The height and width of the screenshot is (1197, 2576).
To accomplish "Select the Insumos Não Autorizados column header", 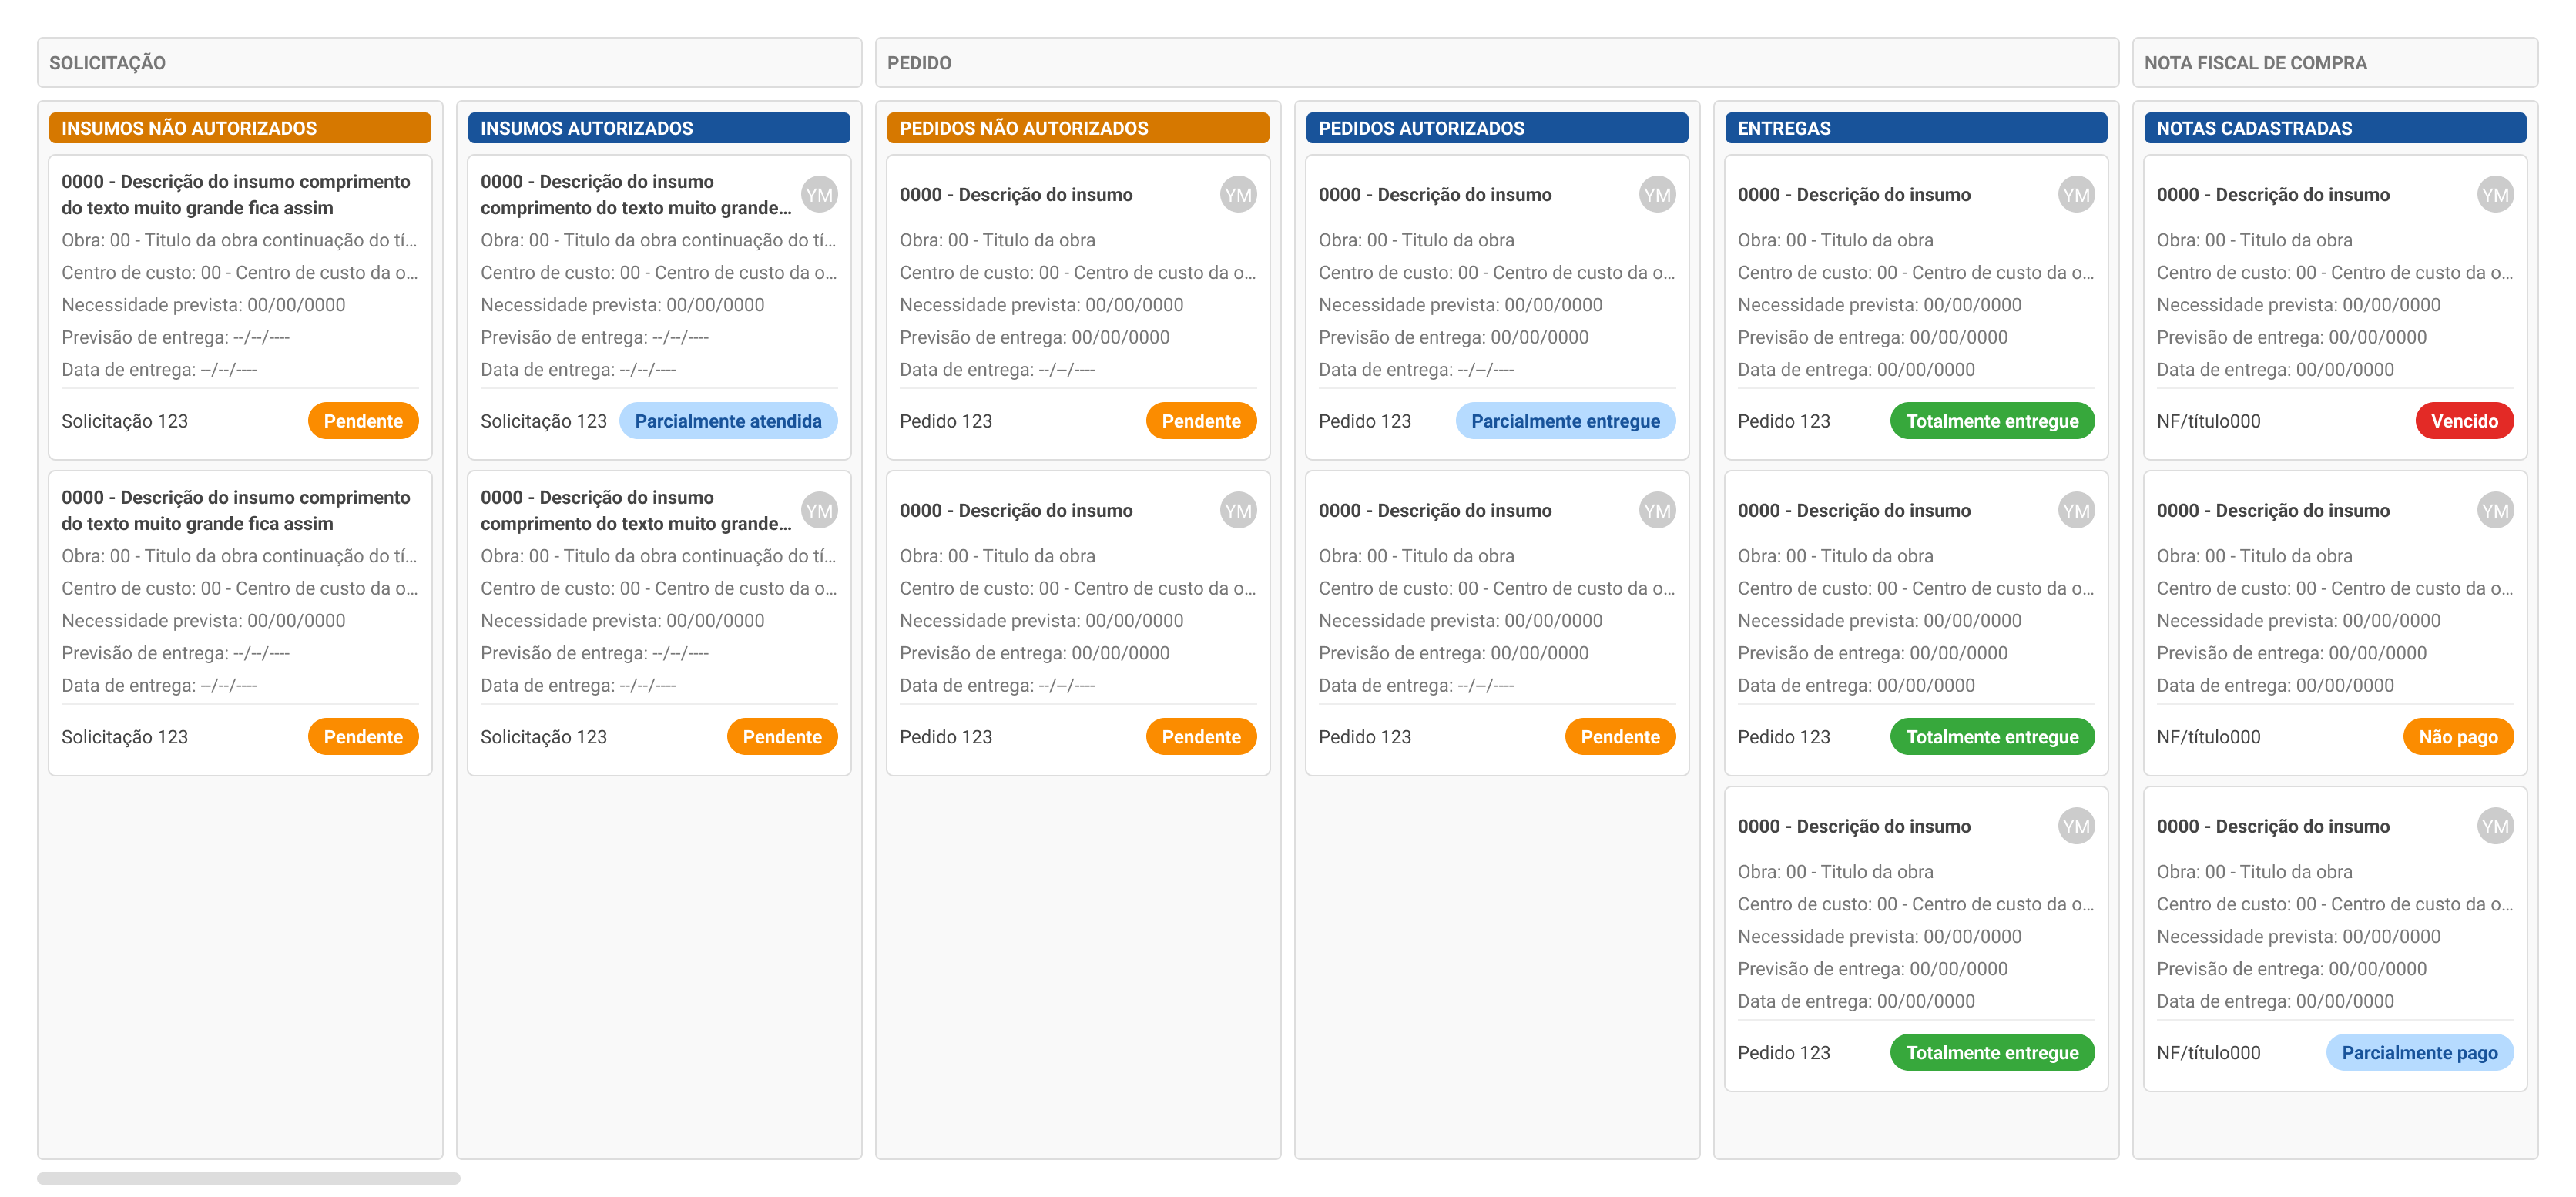I will pos(240,128).
